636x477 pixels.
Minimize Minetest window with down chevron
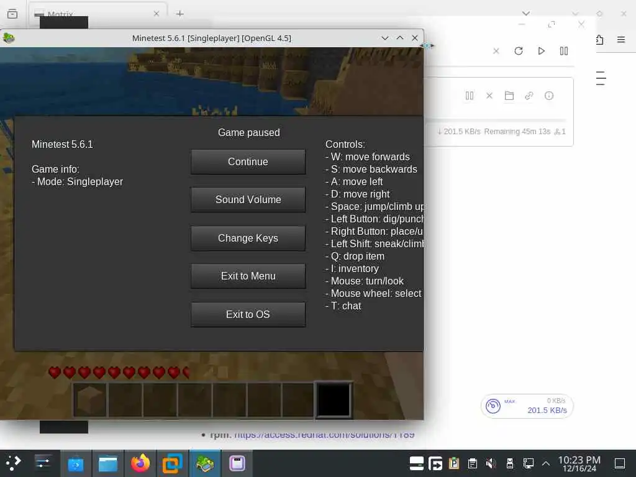pos(385,38)
